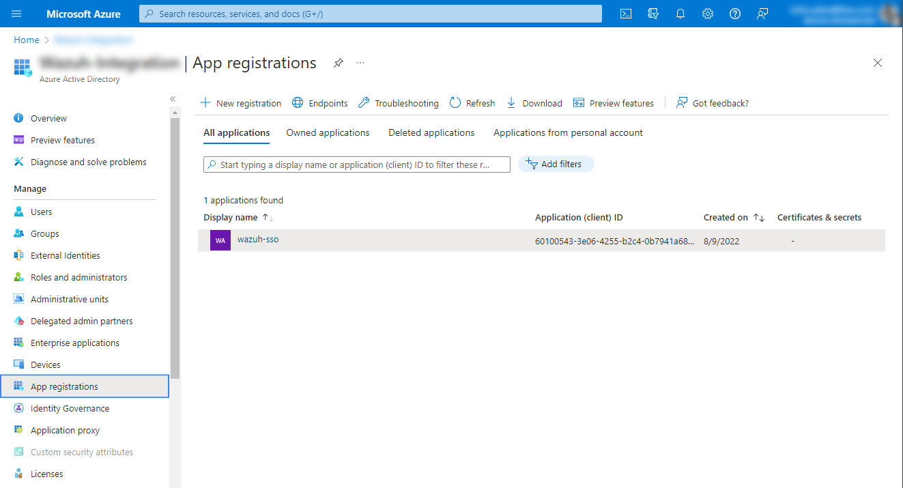Click the Certificates & secrets column header

tap(819, 217)
